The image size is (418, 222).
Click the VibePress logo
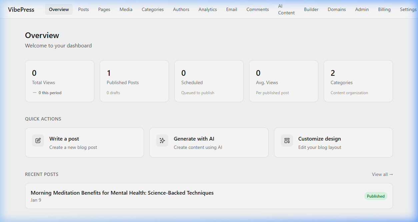coord(21,9)
